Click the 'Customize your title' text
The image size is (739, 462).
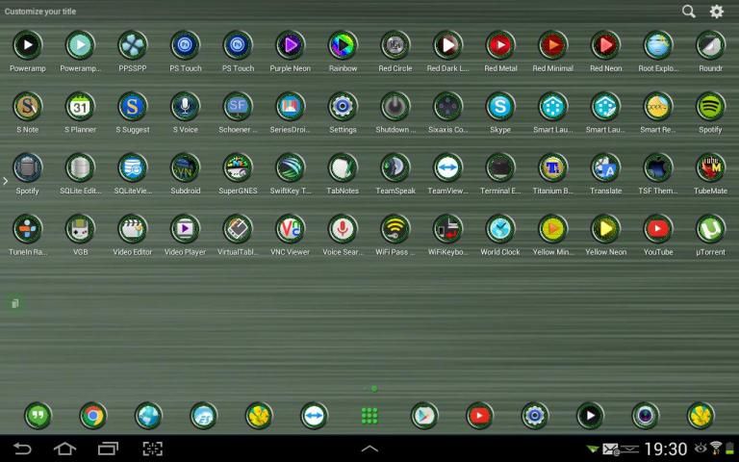(40, 12)
